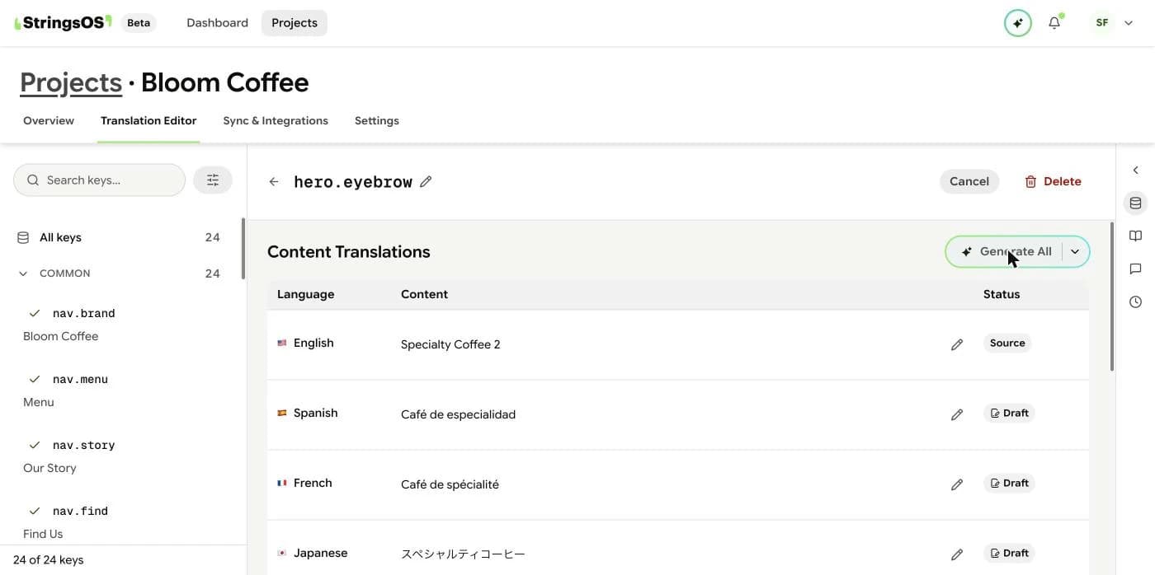This screenshot has width=1155, height=575.
Task: Expand the Generate All dropdown arrow
Action: click(1075, 252)
